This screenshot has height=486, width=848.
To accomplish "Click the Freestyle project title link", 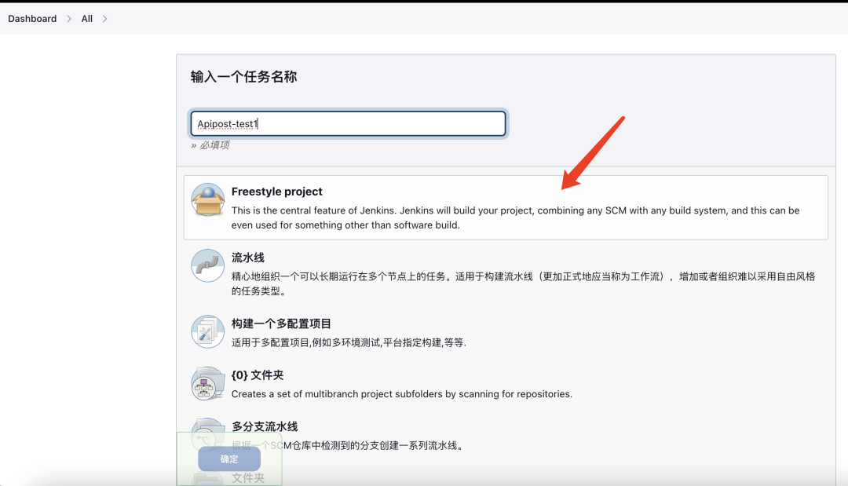I will pyautogui.click(x=276, y=191).
